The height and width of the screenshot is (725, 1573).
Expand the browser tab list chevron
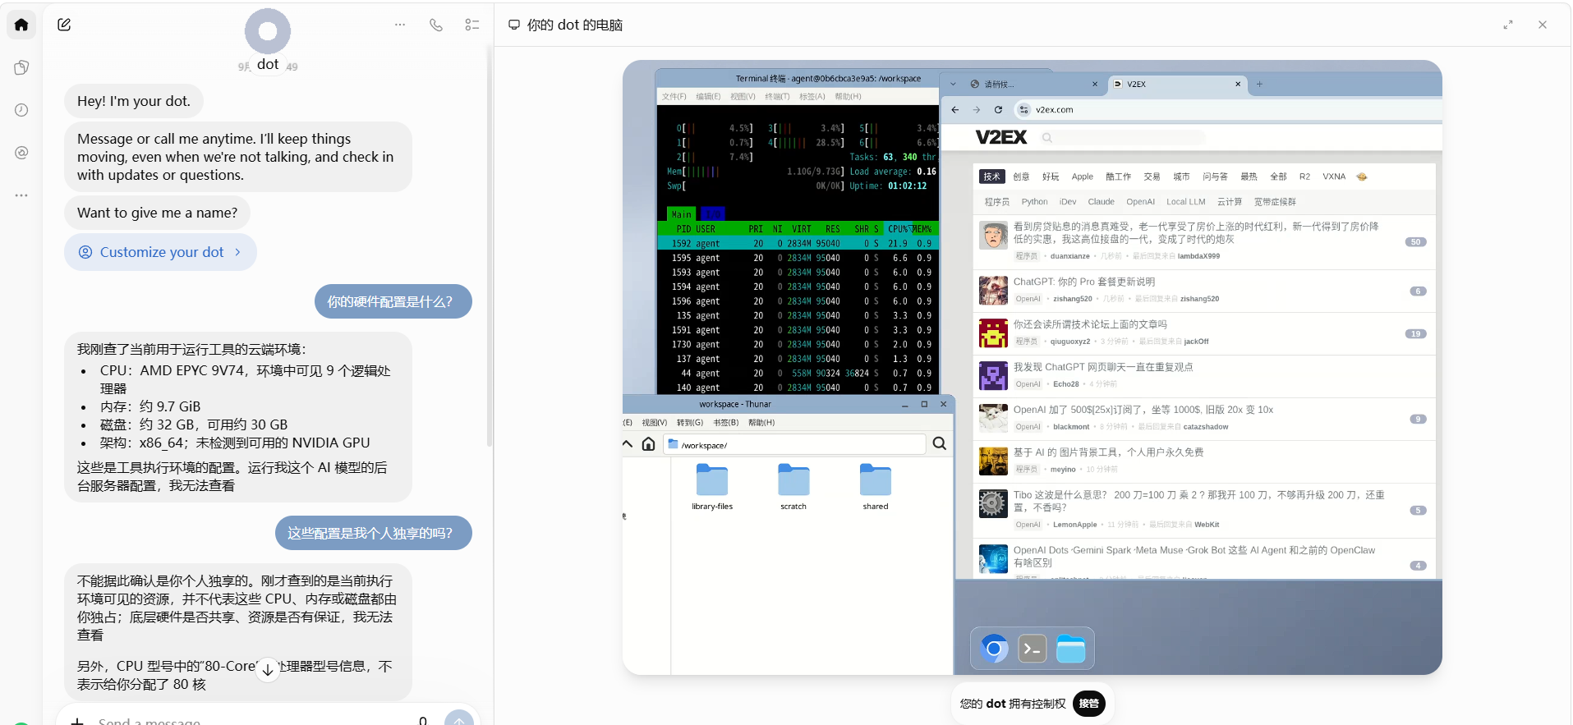click(953, 84)
